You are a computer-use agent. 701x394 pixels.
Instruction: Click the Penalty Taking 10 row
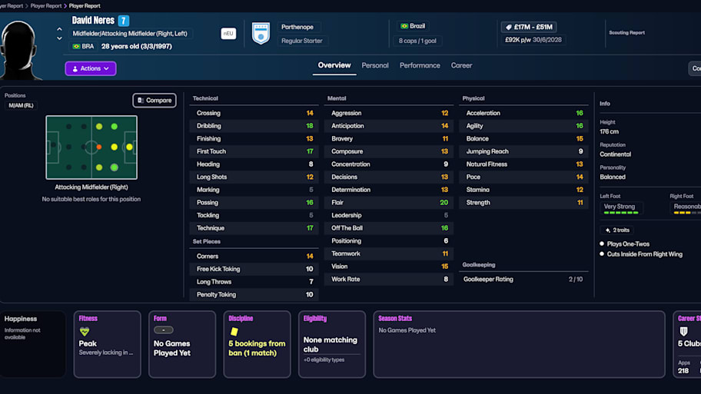click(x=254, y=294)
